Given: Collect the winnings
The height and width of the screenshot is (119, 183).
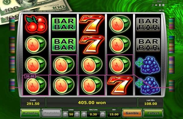Looking at the screenshot, I should click(153, 113).
